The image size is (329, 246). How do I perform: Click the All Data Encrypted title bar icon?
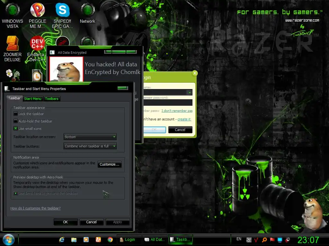click(x=52, y=53)
